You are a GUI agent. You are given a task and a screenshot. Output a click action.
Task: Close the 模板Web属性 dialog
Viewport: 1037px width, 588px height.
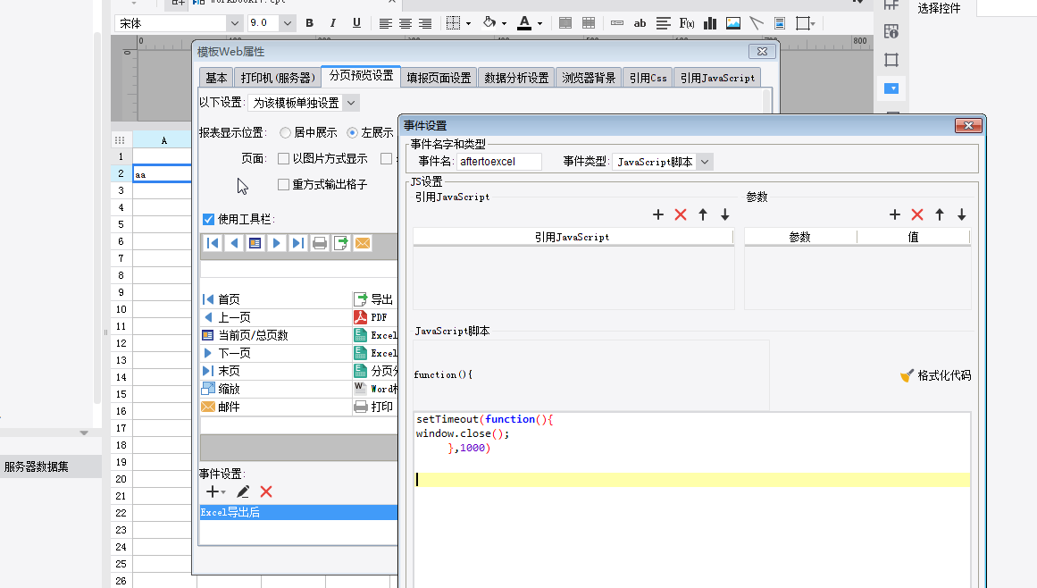(x=762, y=51)
